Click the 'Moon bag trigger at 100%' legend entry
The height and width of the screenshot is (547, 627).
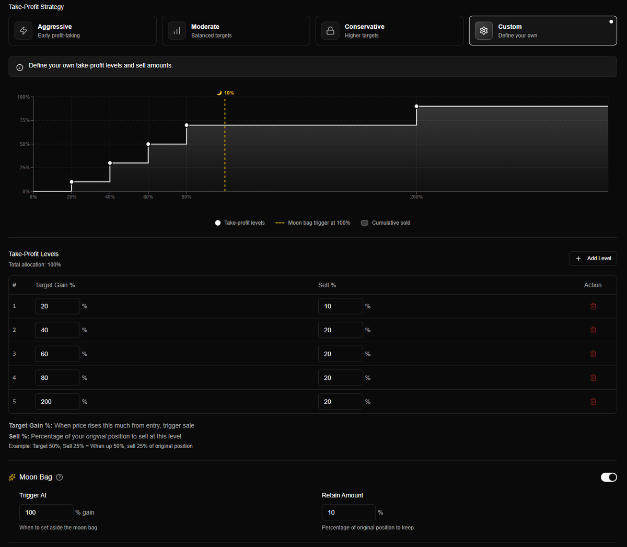[x=313, y=223]
